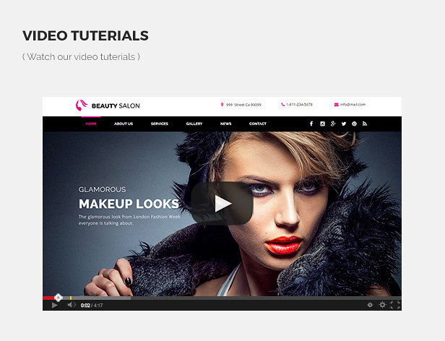Image resolution: width=445 pixels, height=341 pixels.
Task: Select the HOME menu item
Action: point(91,124)
